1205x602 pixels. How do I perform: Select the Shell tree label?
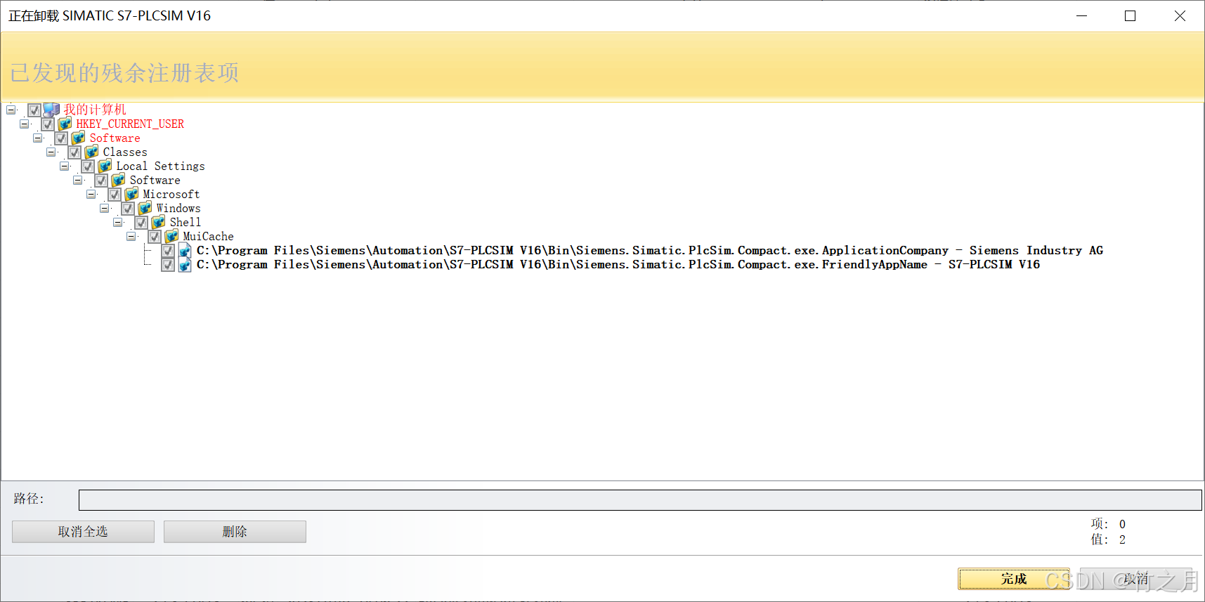[185, 222]
